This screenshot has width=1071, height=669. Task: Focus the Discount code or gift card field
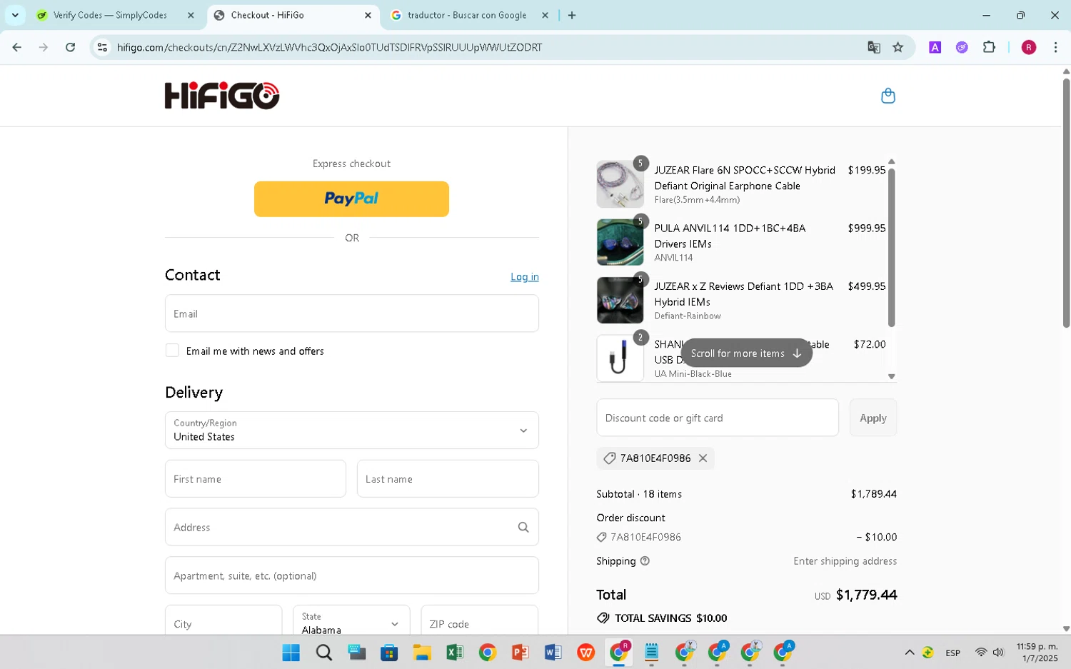[718, 418]
